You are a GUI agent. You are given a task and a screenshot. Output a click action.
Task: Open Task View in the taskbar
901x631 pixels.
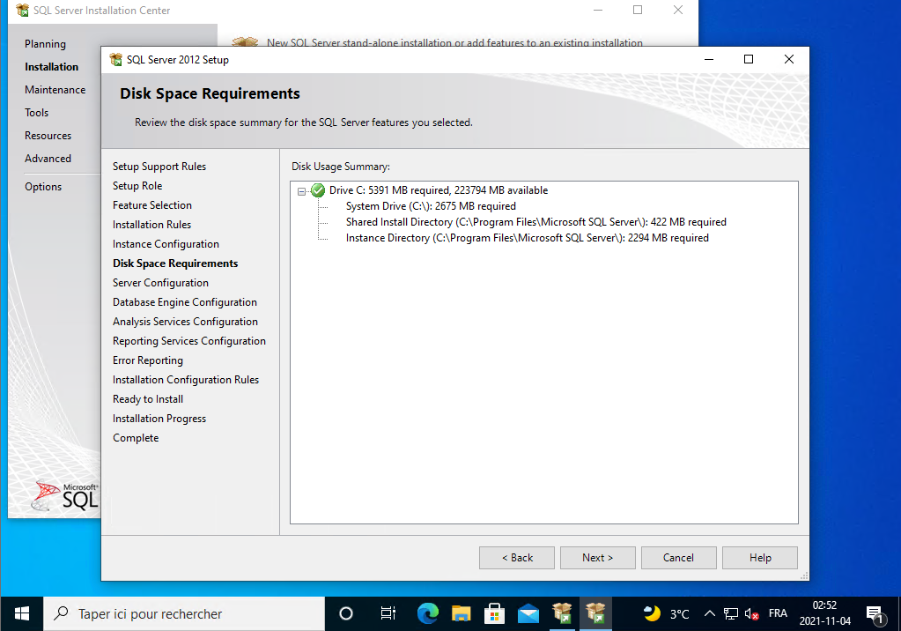pyautogui.click(x=388, y=613)
